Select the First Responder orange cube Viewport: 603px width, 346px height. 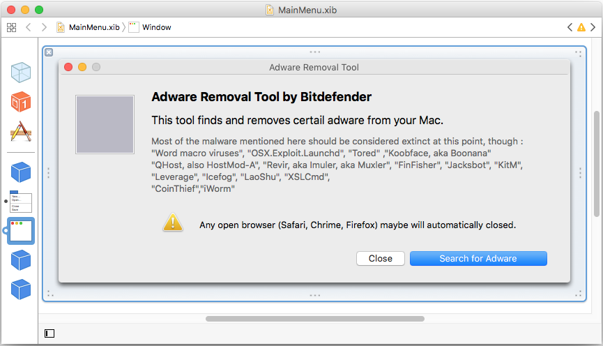click(x=21, y=102)
